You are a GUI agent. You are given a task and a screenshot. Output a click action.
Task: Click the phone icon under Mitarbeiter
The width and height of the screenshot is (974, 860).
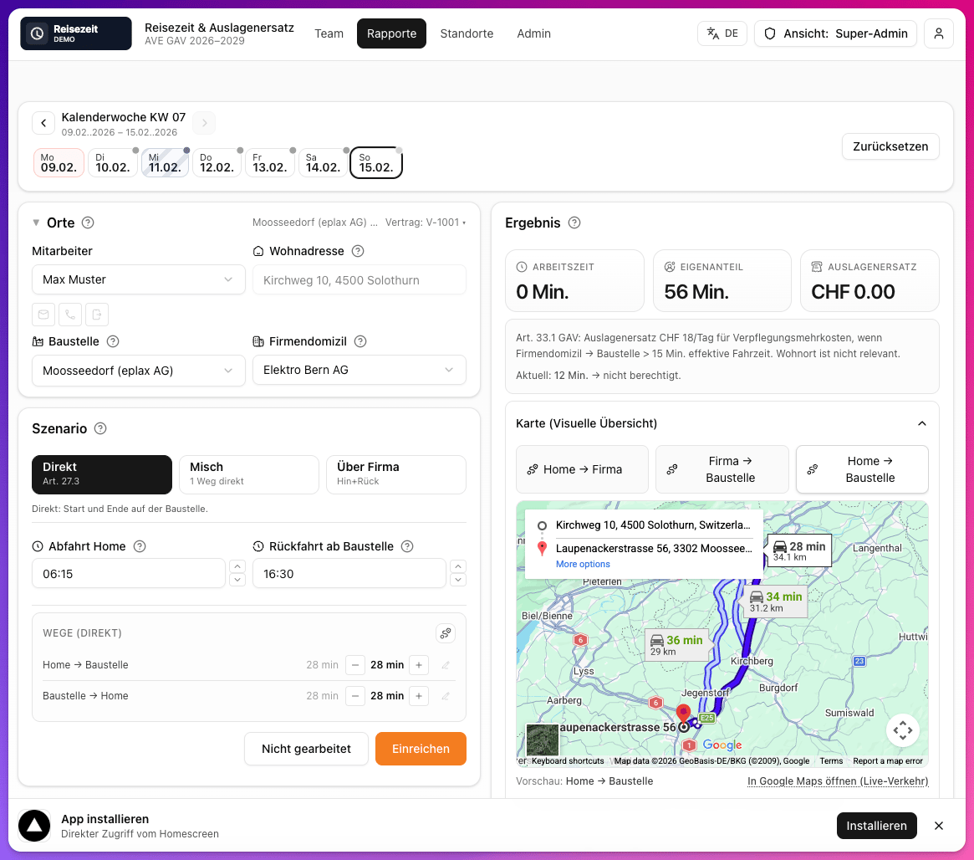point(70,315)
